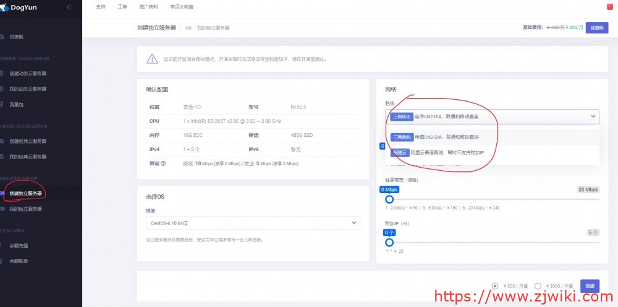Select 创建独立服务器 in the sidebar
The image size is (618, 307).
[25, 194]
